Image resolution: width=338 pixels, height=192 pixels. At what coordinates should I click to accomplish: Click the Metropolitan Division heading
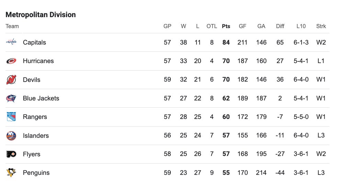[x=41, y=15]
